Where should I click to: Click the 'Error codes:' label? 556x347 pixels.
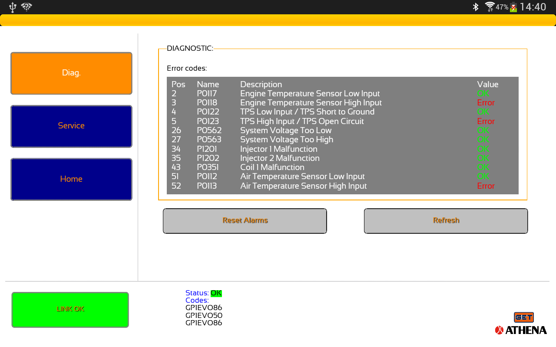tap(187, 69)
